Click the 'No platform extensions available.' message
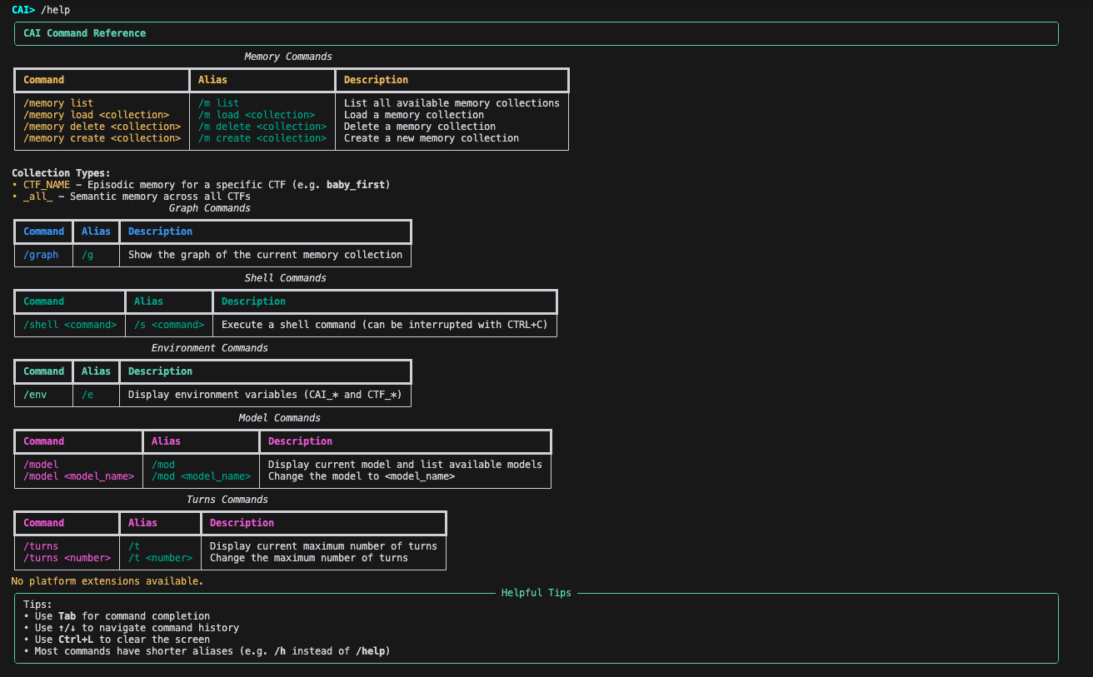 pos(107,581)
